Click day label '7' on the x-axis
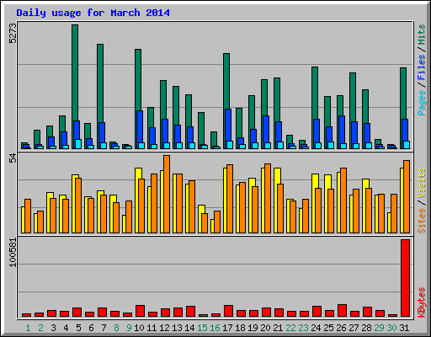The height and width of the screenshot is (337, 431). coord(104,328)
